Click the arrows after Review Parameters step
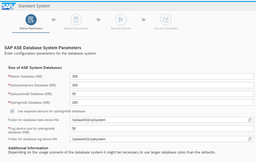 click(98, 20)
